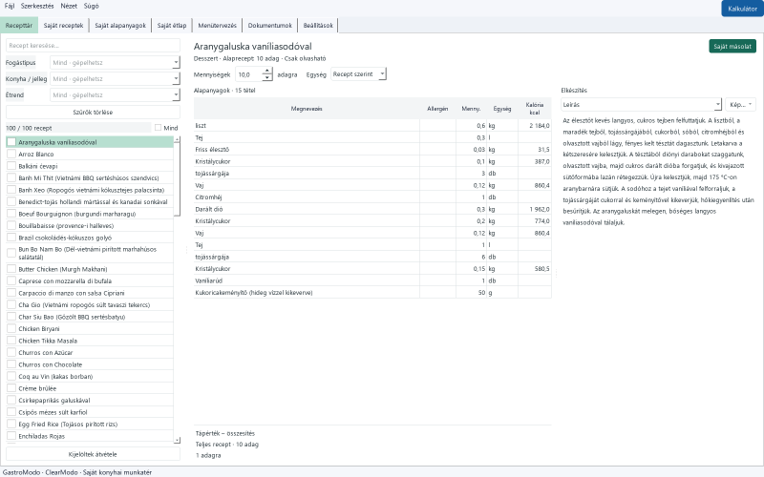Open the Szerkesztés menu
The width and height of the screenshot is (764, 477).
37,6
